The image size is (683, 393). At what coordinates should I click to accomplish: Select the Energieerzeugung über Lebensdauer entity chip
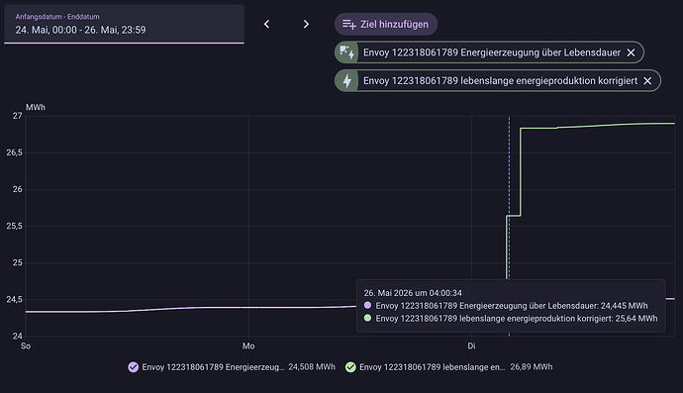click(x=489, y=52)
